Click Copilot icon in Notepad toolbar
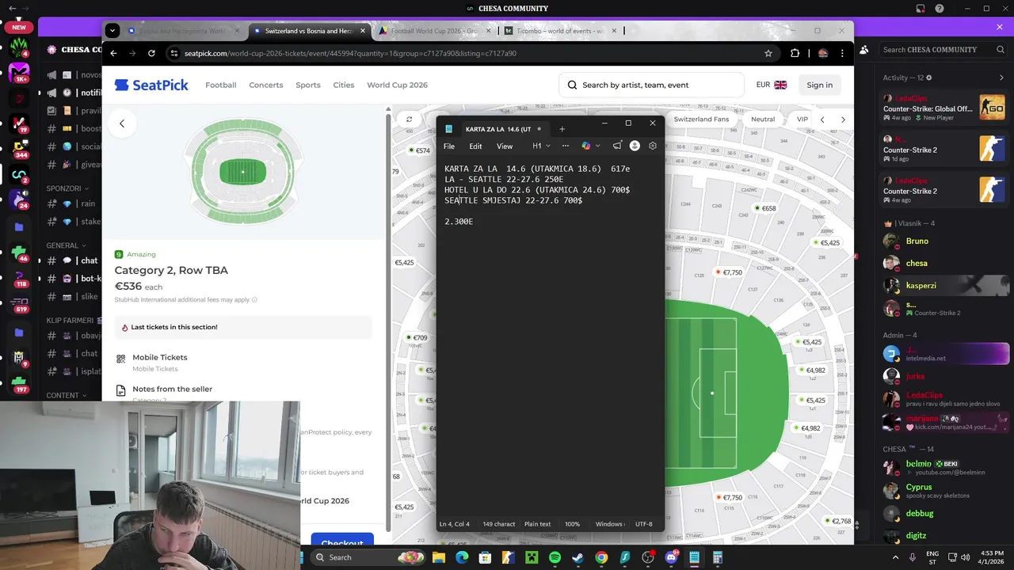 point(586,146)
